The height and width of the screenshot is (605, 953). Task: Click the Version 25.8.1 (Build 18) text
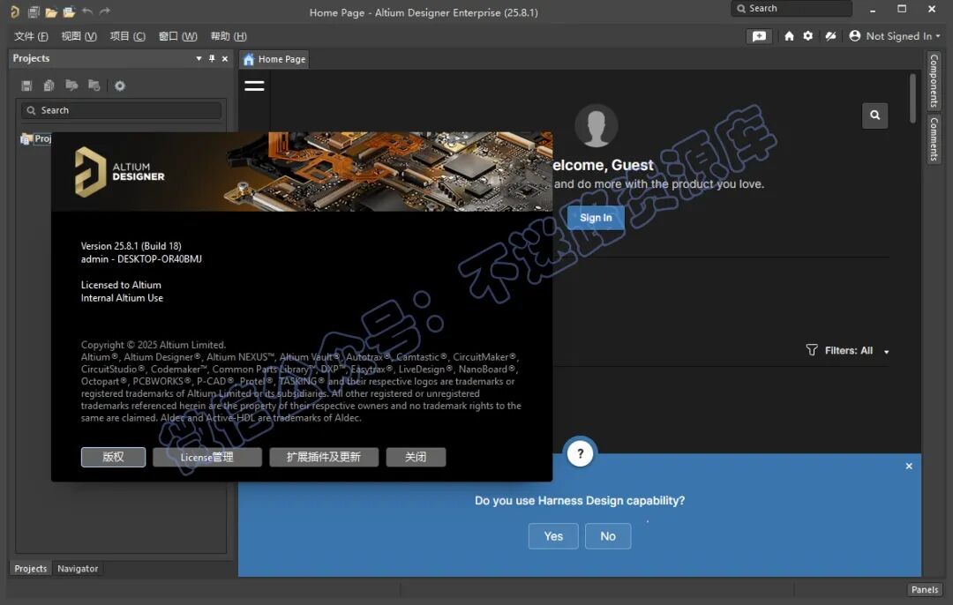(x=131, y=246)
